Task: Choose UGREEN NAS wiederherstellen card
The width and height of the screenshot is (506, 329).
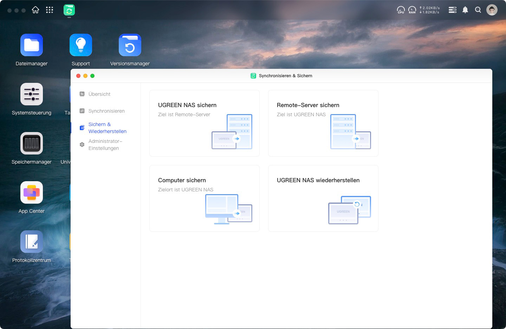Action: point(323,198)
